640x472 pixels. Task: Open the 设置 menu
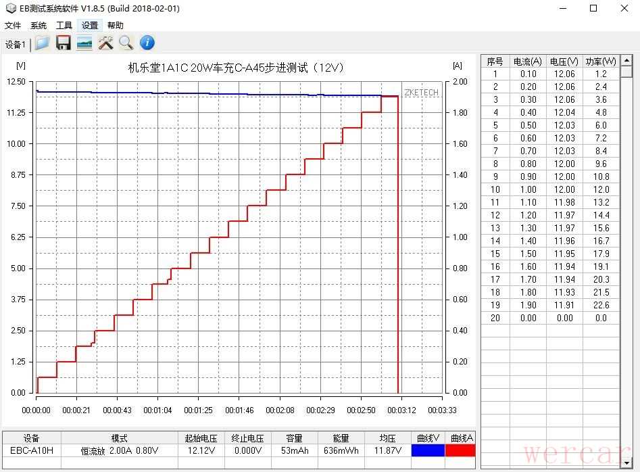90,26
